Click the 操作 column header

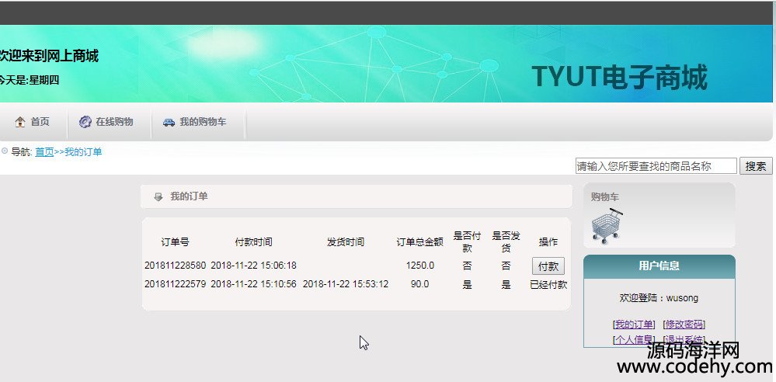pos(548,242)
